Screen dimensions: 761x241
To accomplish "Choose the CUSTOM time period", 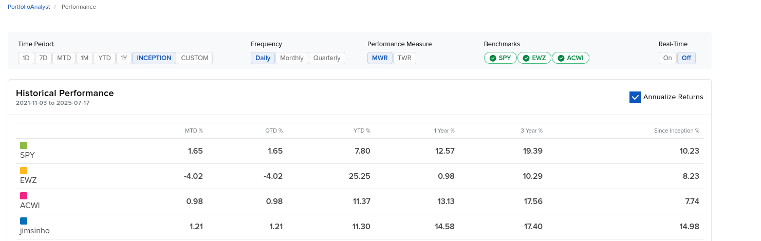I will [x=195, y=58].
